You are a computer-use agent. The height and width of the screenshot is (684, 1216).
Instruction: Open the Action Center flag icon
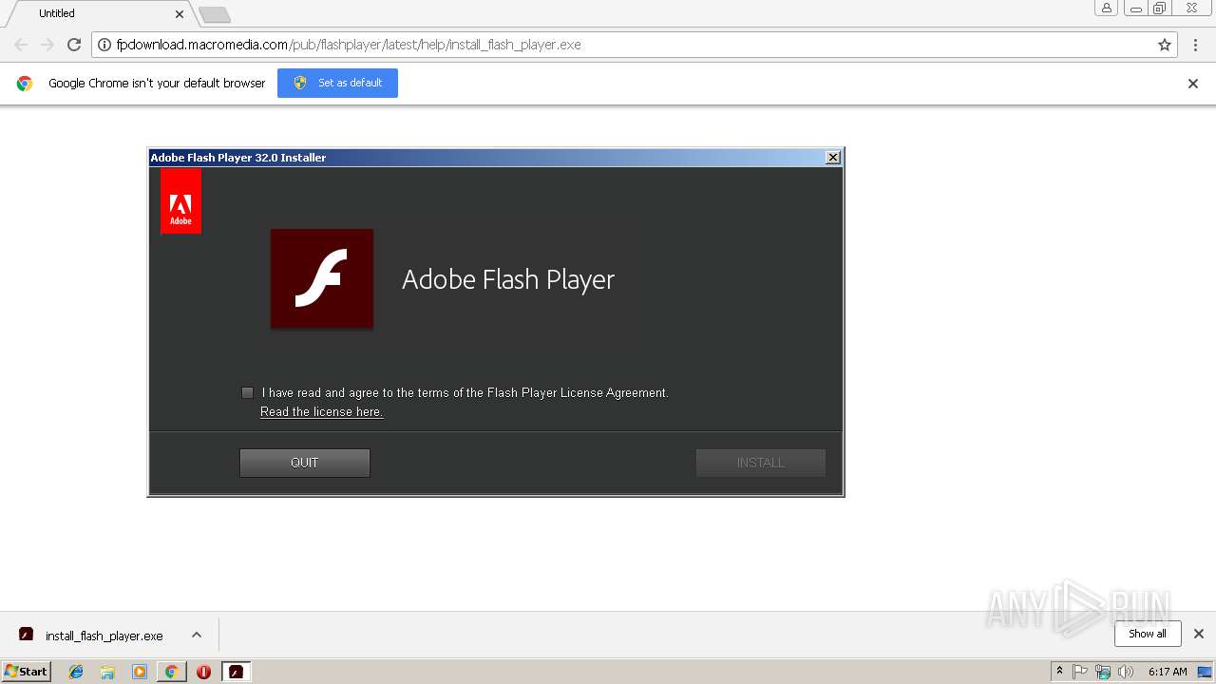(1080, 672)
